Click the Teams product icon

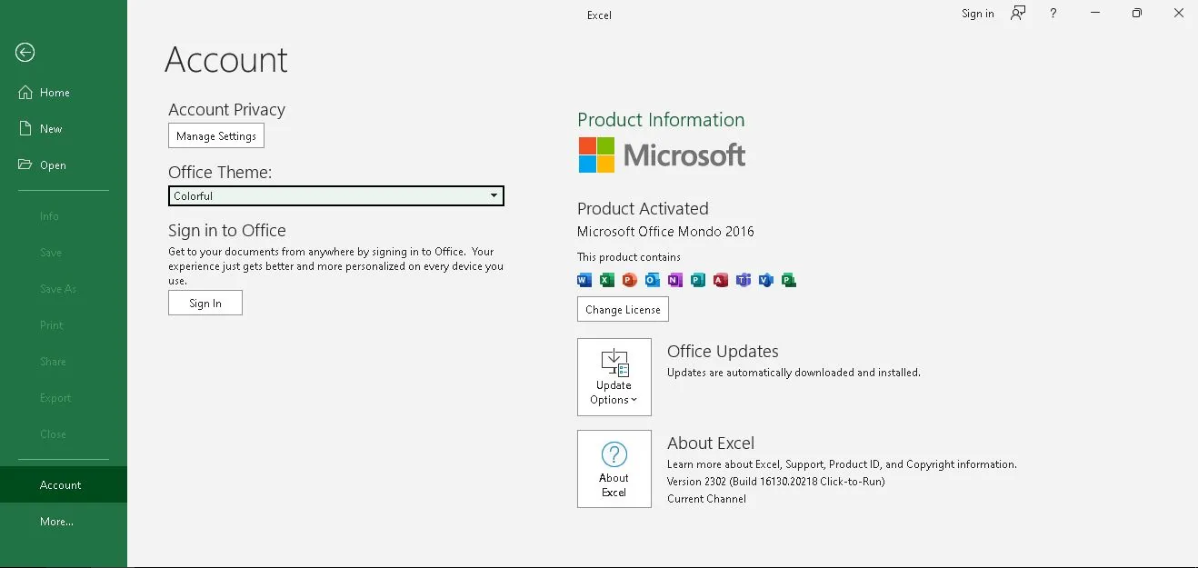point(744,280)
